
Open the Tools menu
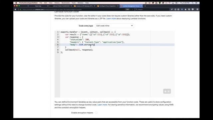coord(74,3)
